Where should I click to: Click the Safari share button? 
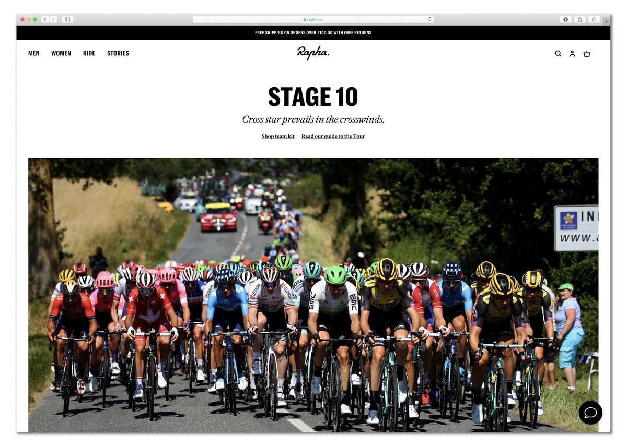[579, 19]
